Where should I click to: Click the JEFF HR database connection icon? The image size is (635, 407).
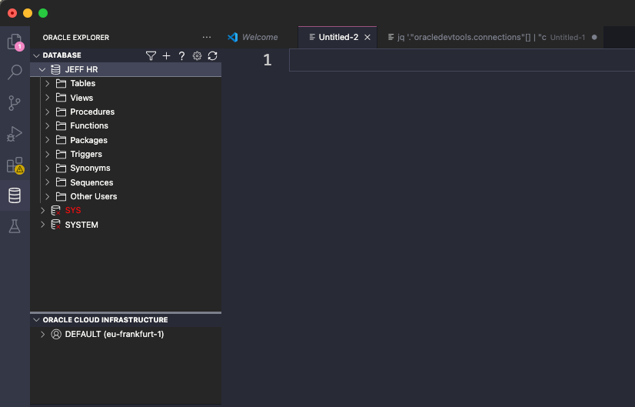click(x=55, y=70)
